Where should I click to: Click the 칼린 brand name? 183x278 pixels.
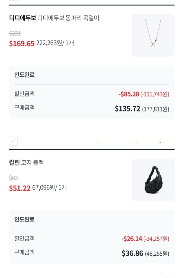pos(14,163)
